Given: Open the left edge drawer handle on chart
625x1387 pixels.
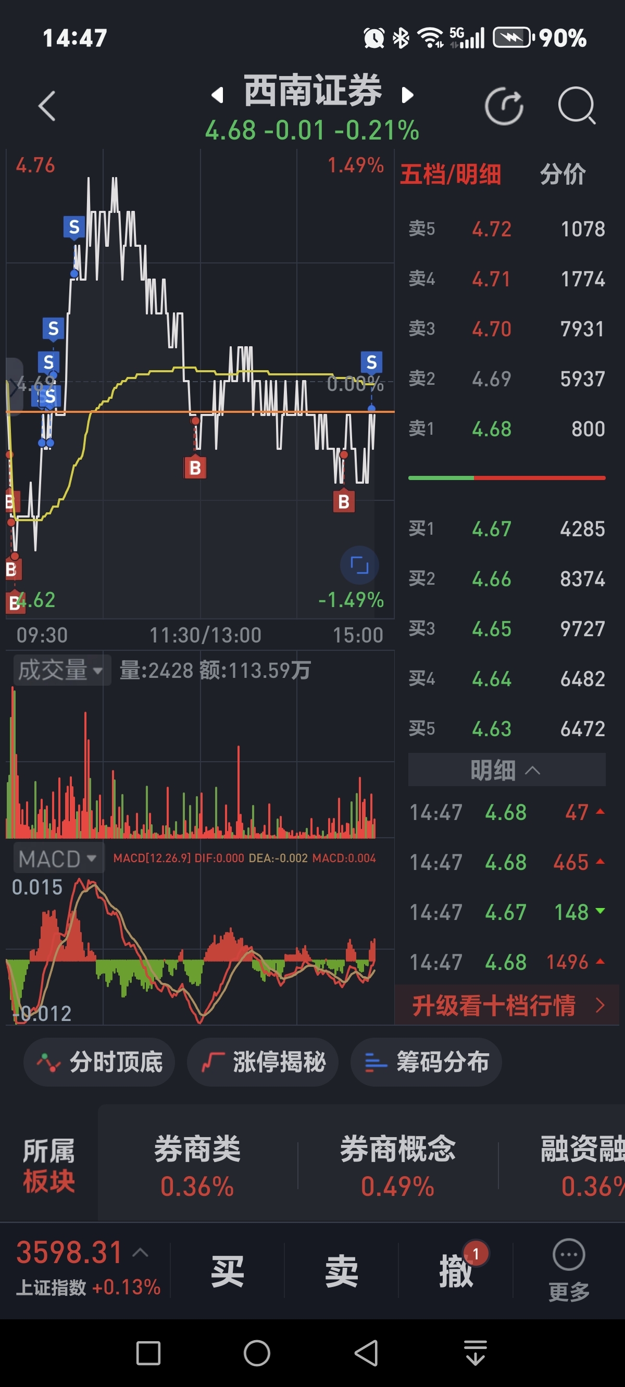Looking at the screenshot, I should [14, 387].
